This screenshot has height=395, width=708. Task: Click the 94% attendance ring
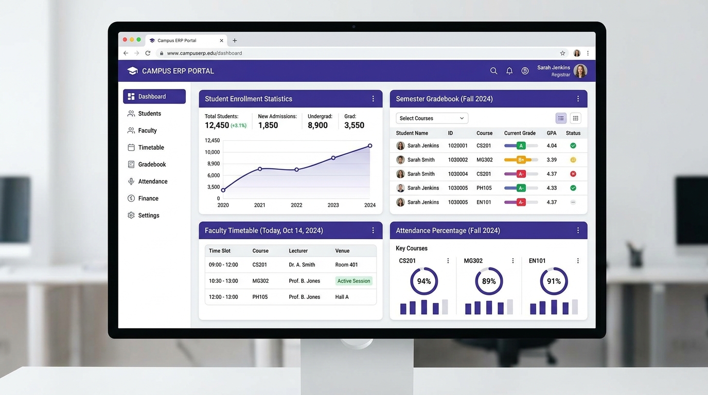coord(424,281)
